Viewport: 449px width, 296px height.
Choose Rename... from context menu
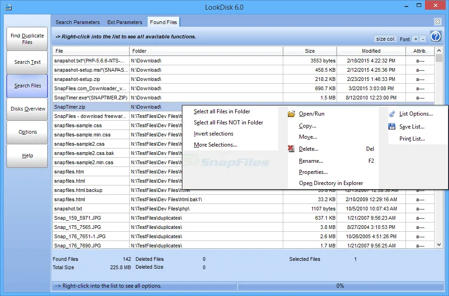click(311, 161)
